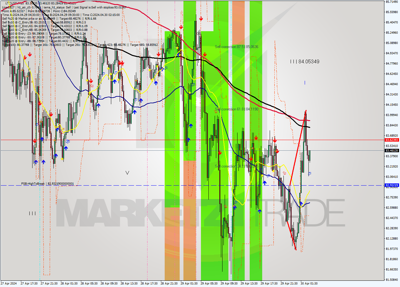Click the '29 Apr 09:30' time label

pyautogui.click(x=229, y=284)
